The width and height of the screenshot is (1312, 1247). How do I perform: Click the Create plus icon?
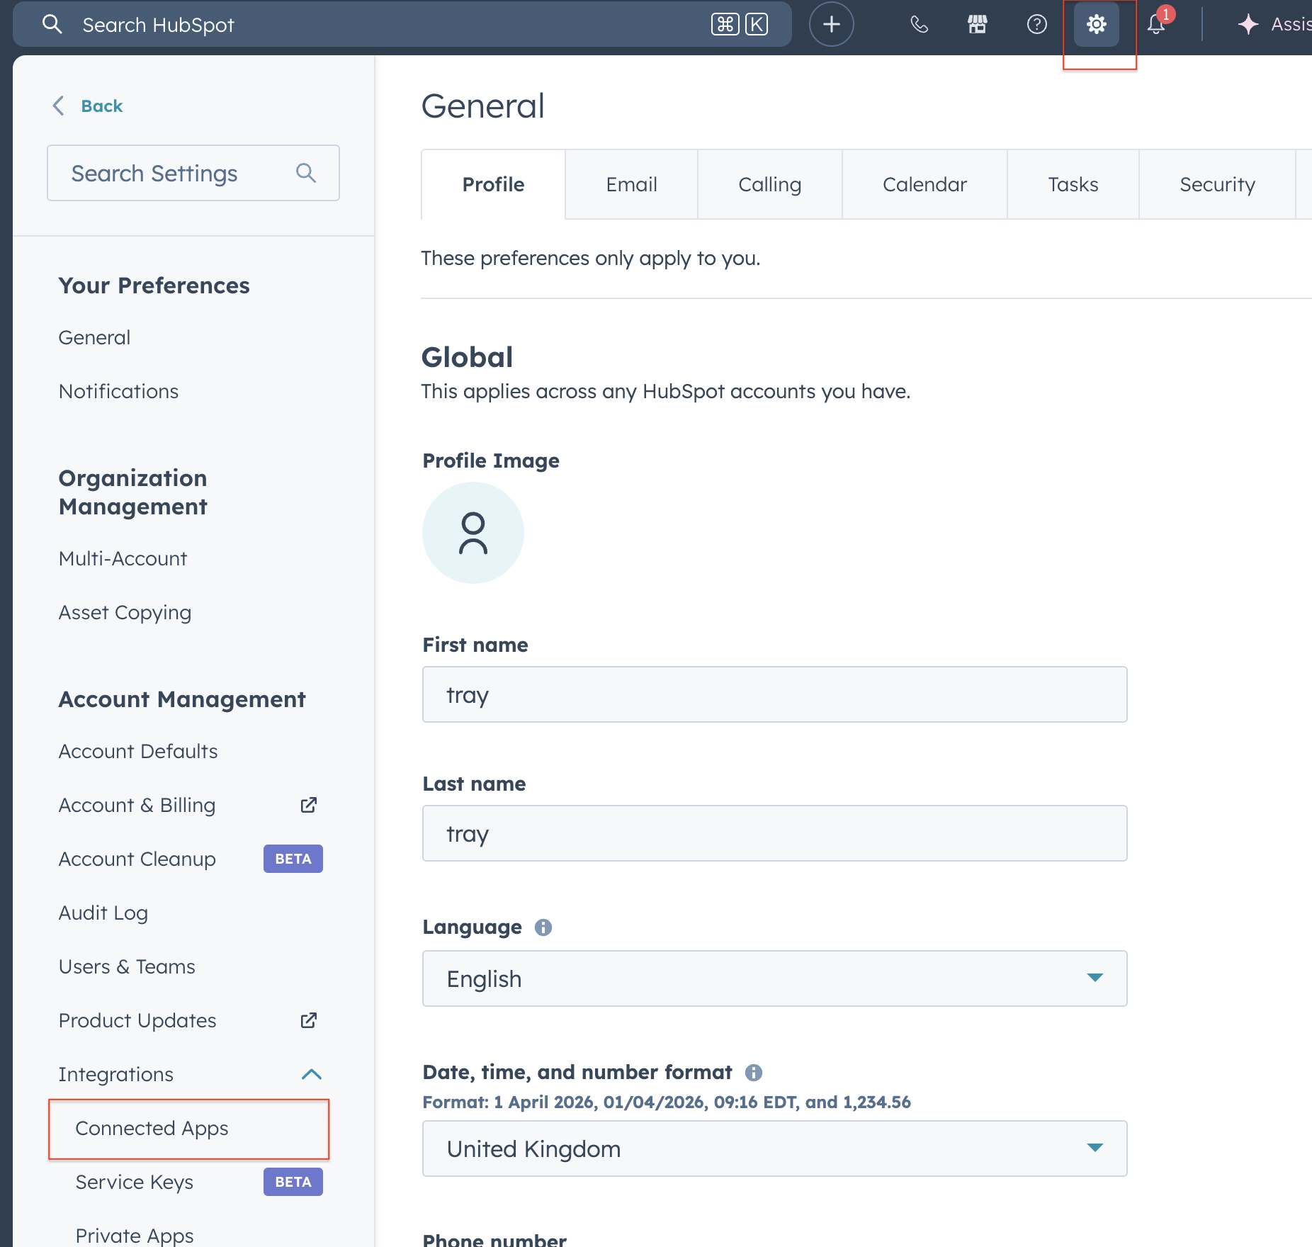[831, 23]
